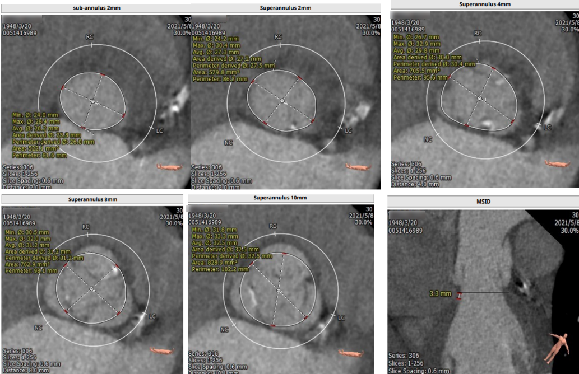The image size is (579, 374).
Task: Select the MSID panel title
Action: pos(483,202)
